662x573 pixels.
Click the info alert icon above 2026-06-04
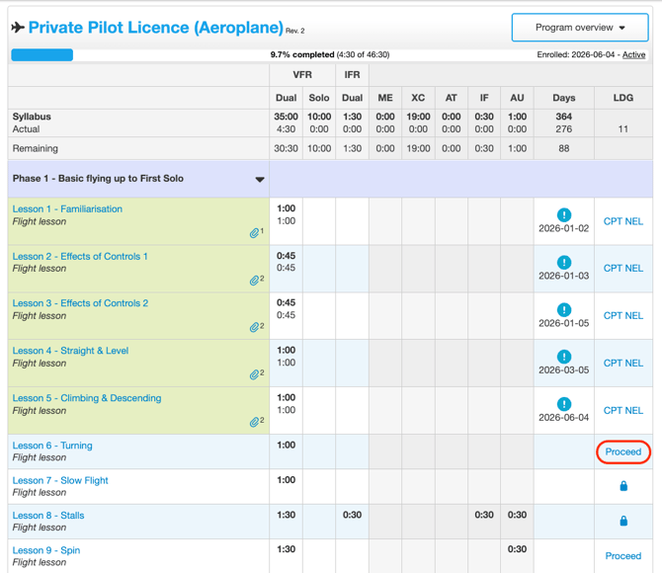point(564,404)
